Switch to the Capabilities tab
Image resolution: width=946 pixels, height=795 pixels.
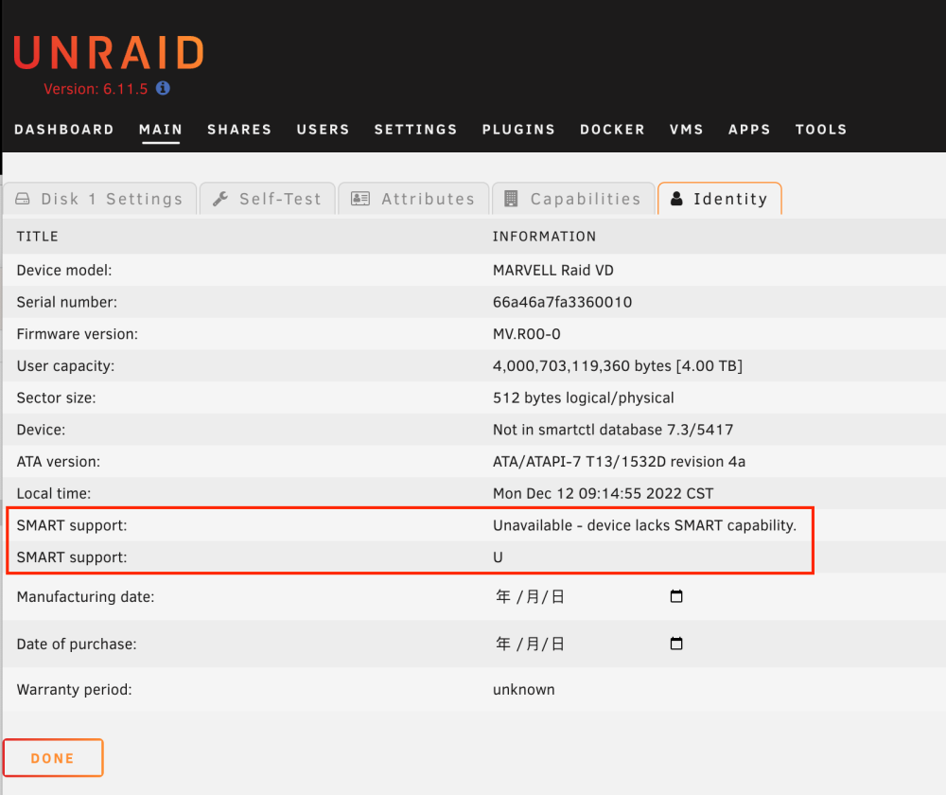pyautogui.click(x=573, y=199)
